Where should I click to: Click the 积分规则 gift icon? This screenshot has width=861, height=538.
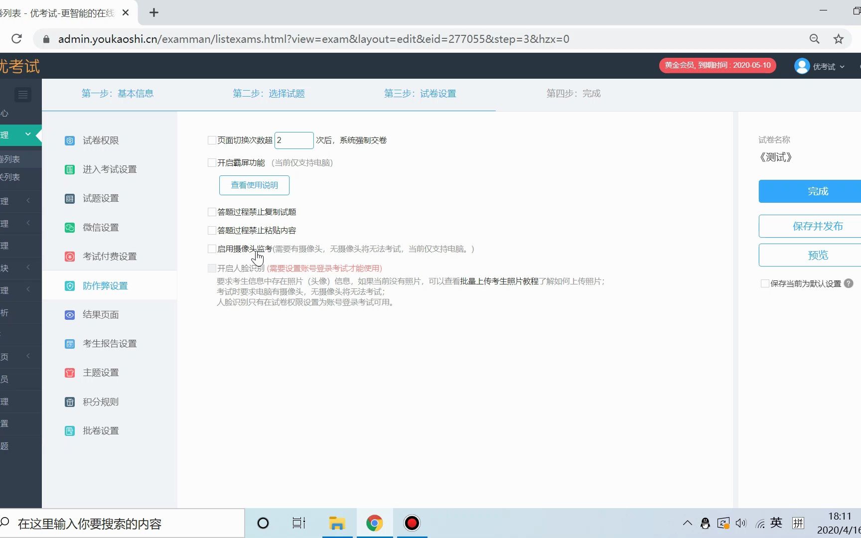(x=70, y=402)
